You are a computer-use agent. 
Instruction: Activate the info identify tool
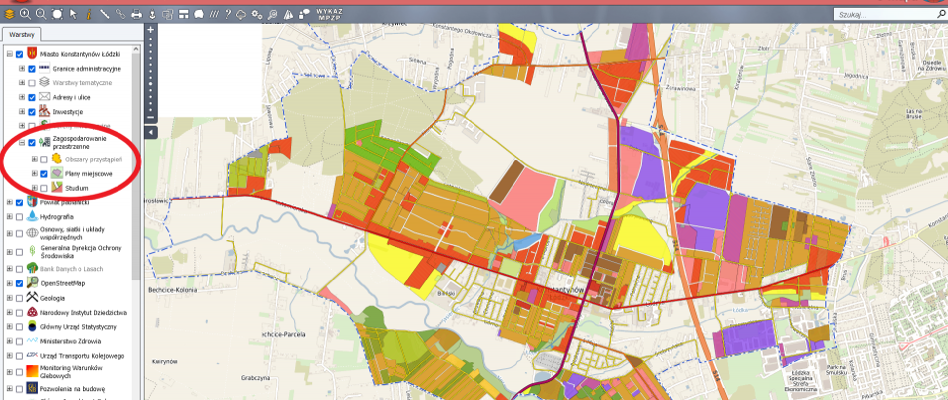(89, 14)
